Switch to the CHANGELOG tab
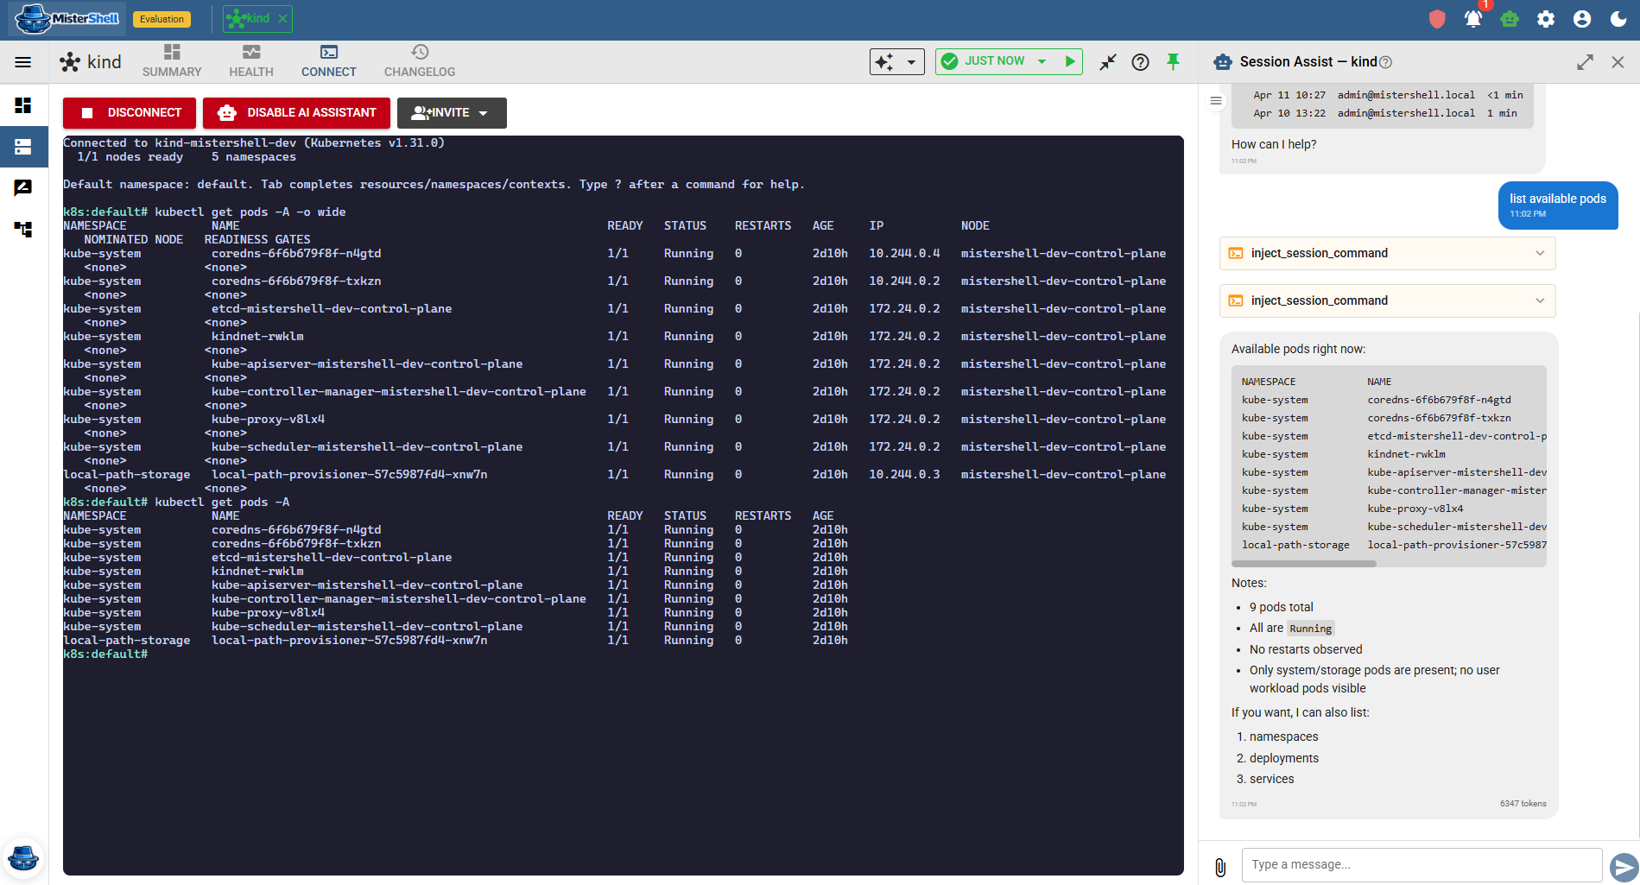Screen dimensions: 1640x885 coord(420,62)
